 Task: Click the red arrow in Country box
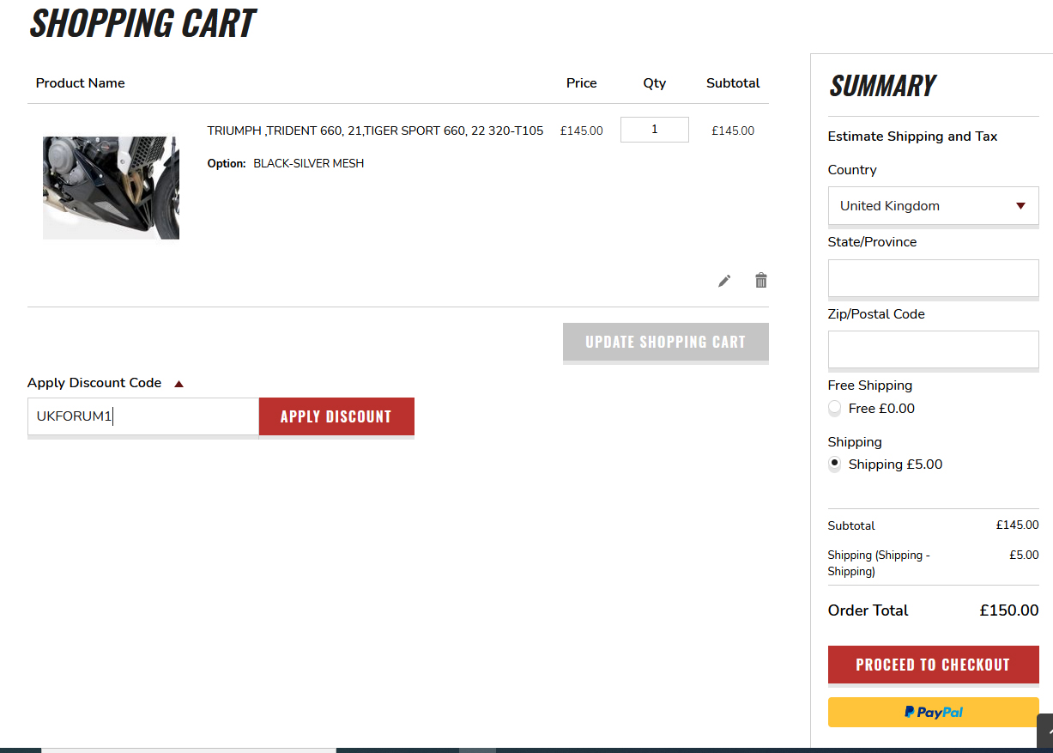[x=1020, y=206]
